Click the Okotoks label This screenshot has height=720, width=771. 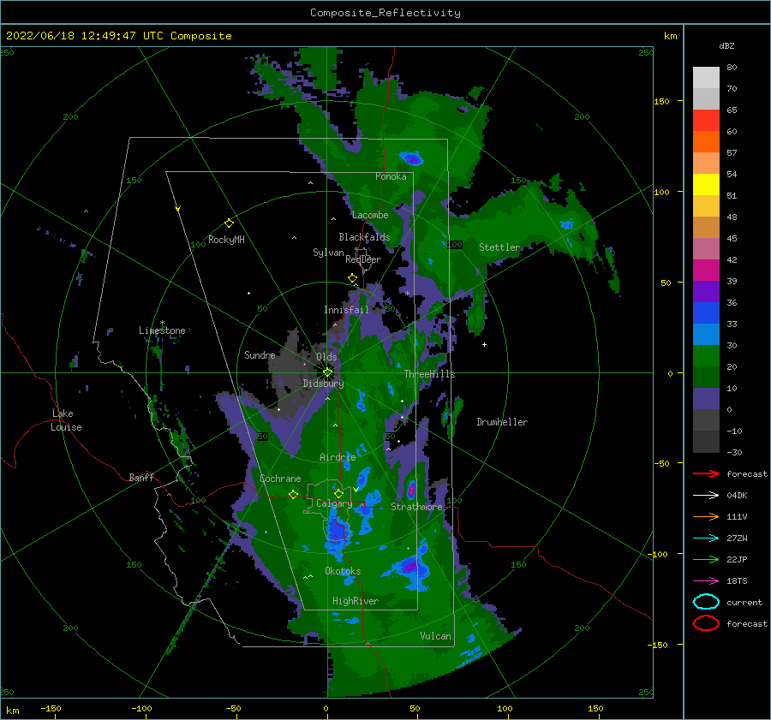(x=343, y=571)
